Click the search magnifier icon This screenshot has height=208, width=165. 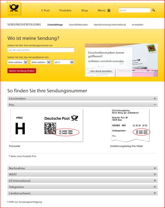153,10
